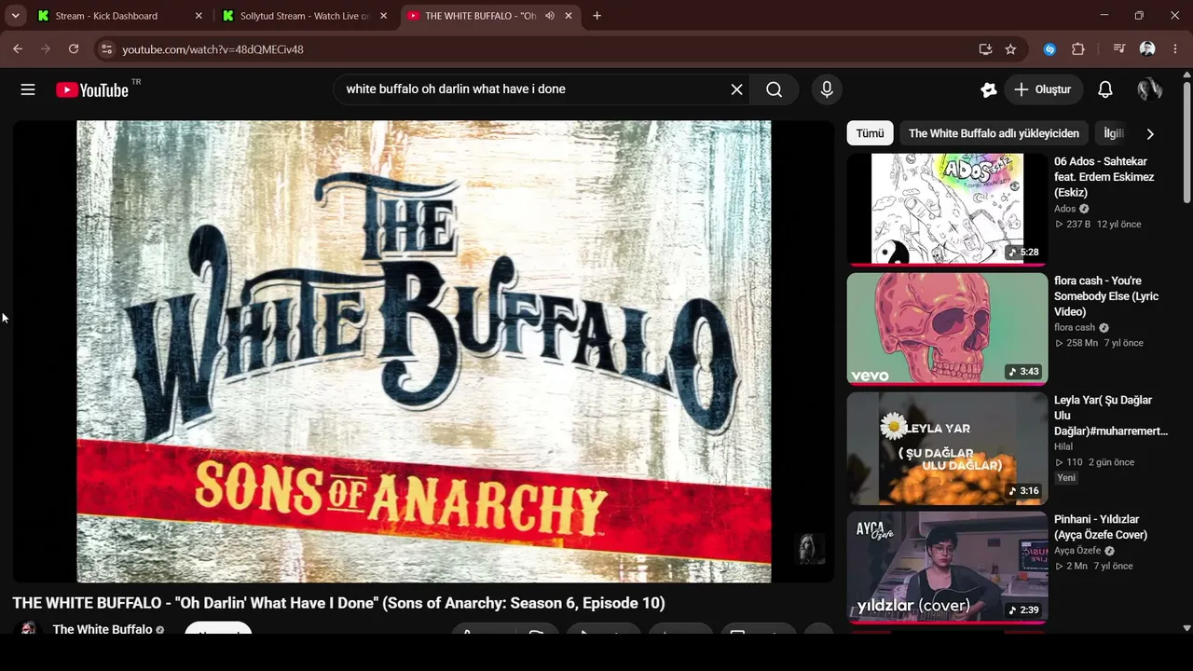Image resolution: width=1193 pixels, height=671 pixels.
Task: Visit the Ados channel from the sidebar
Action: pos(1065,209)
